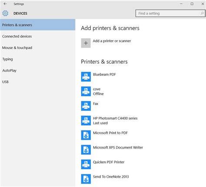Click Last used status text
Viewport: 206px width, 187px height.
coord(100,123)
